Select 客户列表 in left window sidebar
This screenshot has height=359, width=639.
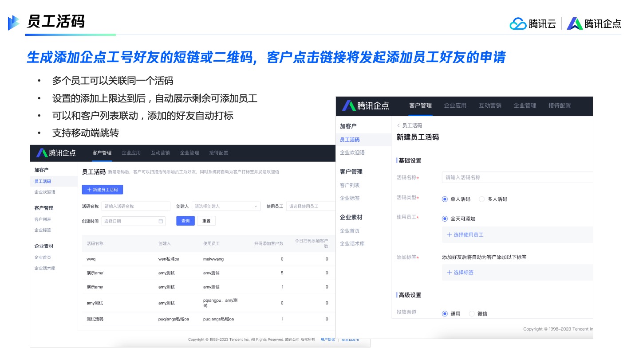point(43,219)
